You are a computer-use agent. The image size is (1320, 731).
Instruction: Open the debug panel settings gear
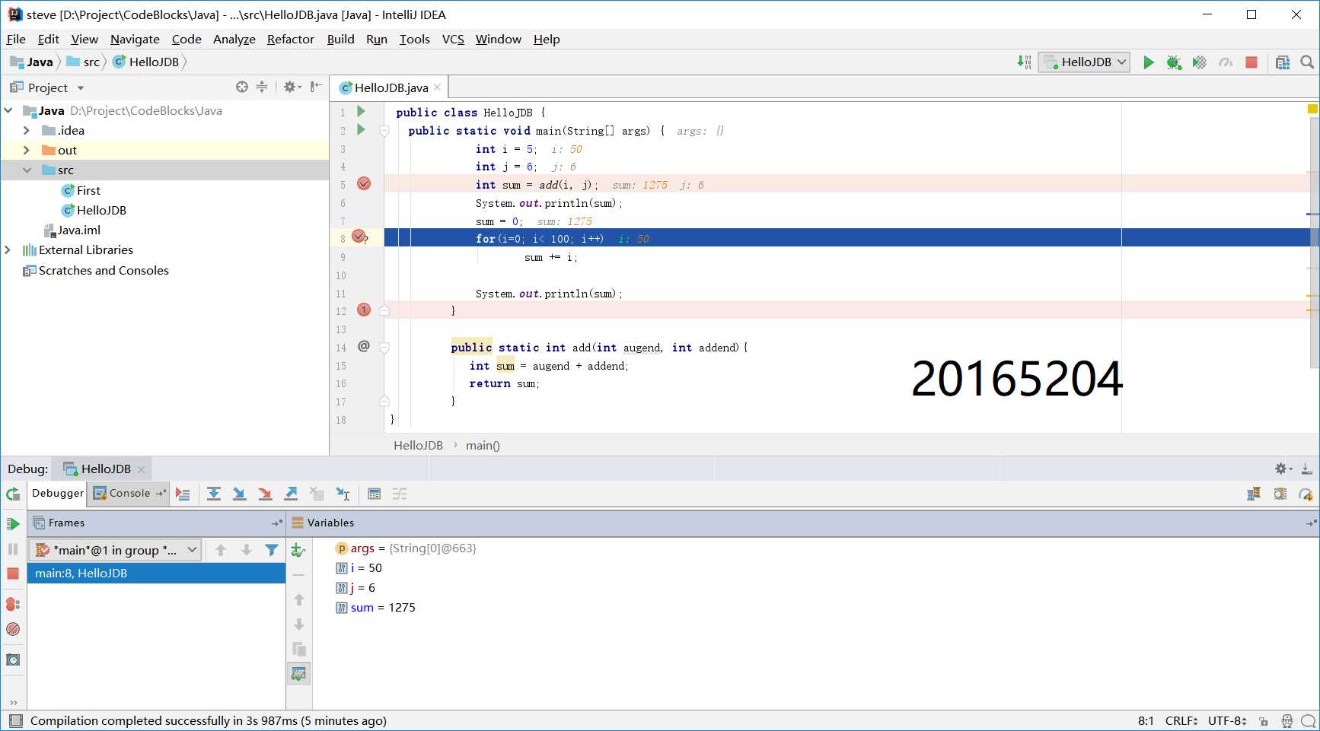(1283, 469)
